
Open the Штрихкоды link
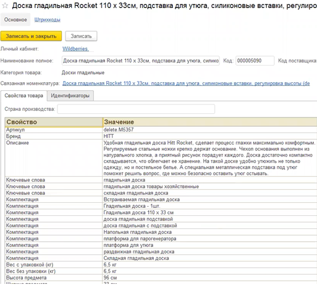47,20
